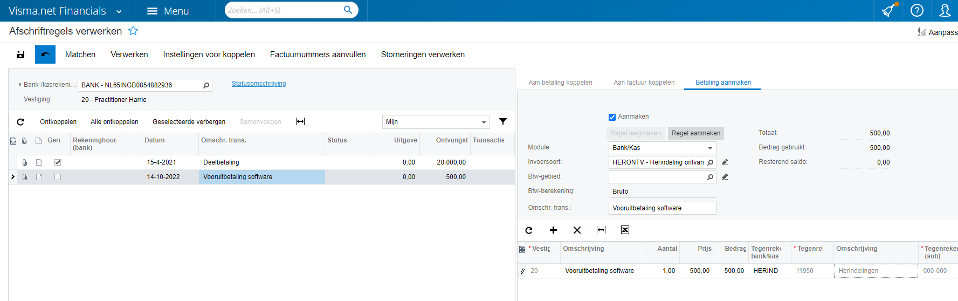Viewport: 958px width, 301px height.
Task: Fit columns in detail lines grid
Action: (x=601, y=230)
